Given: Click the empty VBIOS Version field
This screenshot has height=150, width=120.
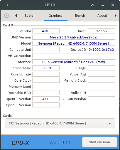Looking at the screenshot, I should pos(74,56).
